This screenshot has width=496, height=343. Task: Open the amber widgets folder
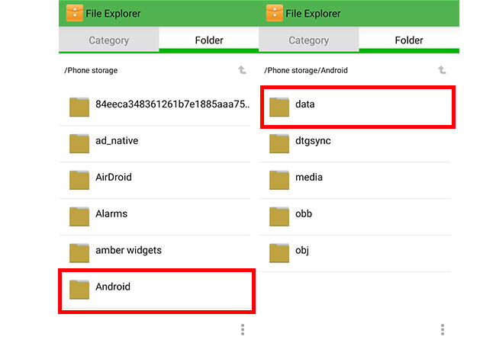coord(155,254)
